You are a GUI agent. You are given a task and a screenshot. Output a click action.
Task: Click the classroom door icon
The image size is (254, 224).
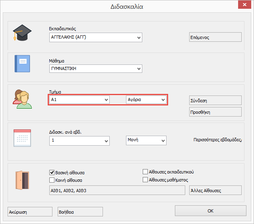[x=22, y=179]
